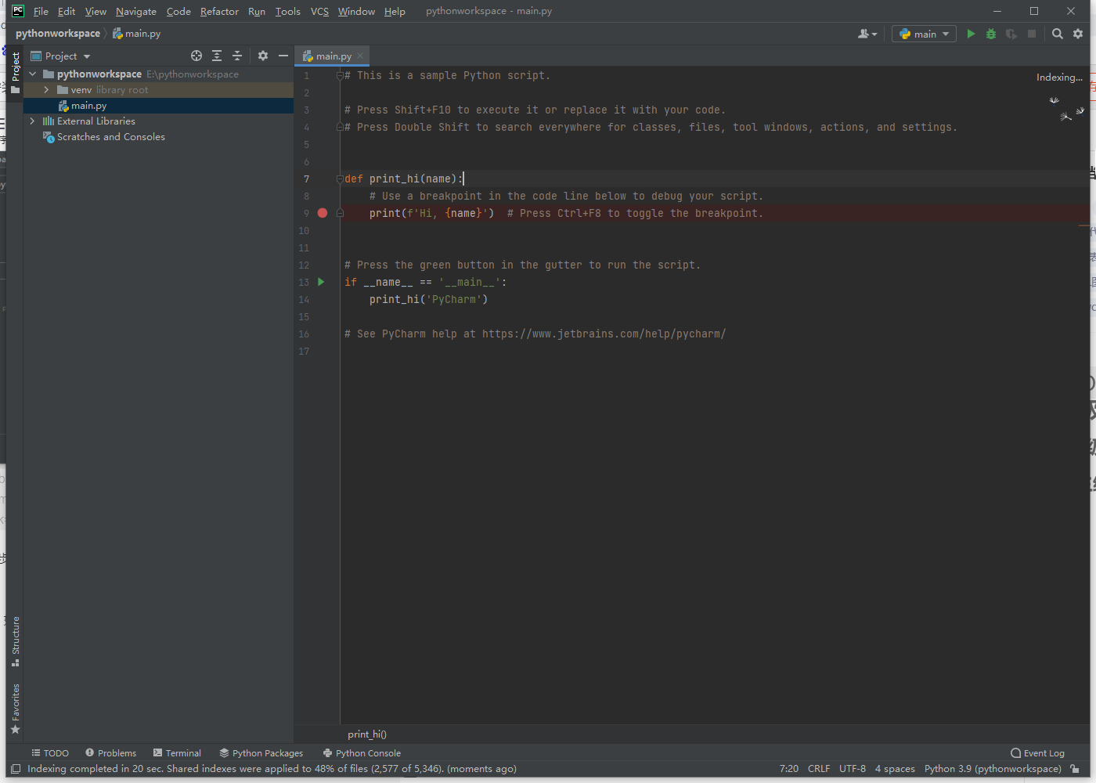Open Search Everywhere magnifier icon
Image resolution: width=1096 pixels, height=783 pixels.
tap(1058, 34)
